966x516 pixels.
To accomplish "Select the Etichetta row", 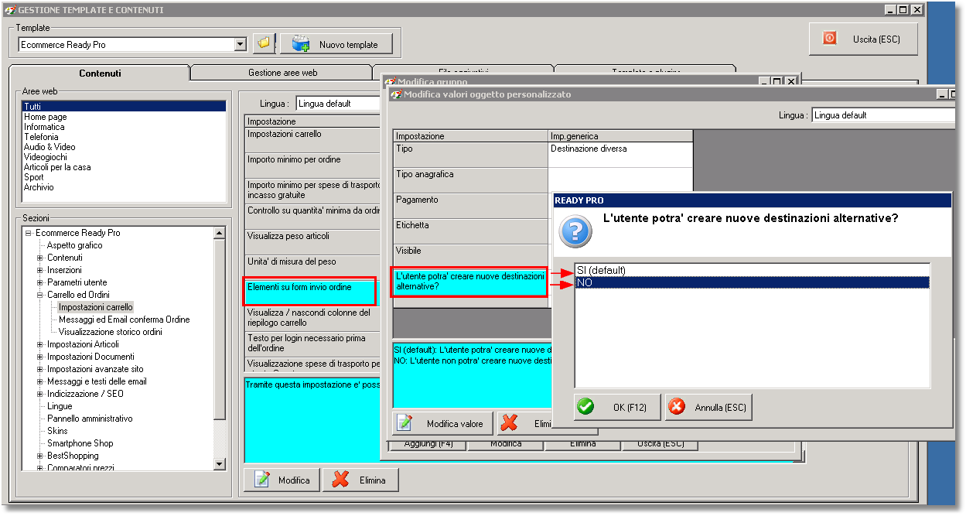I will coord(471,231).
